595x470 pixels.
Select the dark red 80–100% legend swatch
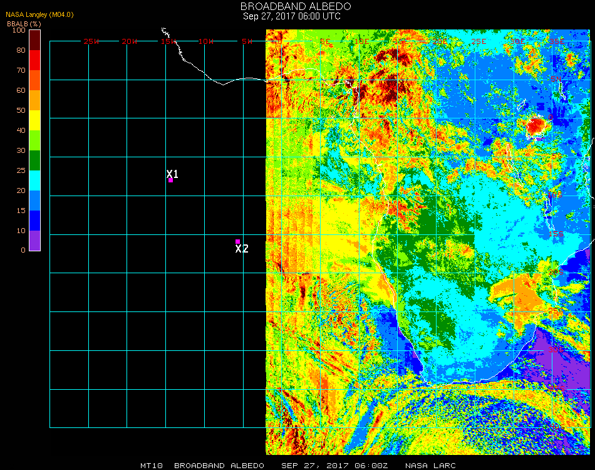pos(35,40)
